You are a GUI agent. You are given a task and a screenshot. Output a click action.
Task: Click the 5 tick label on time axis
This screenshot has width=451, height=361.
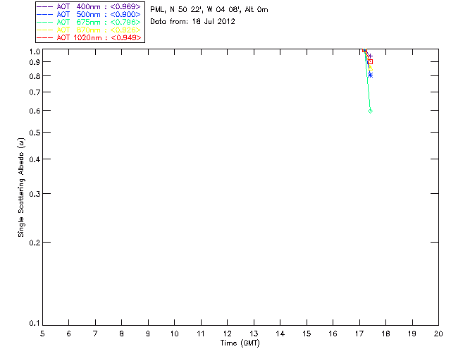[x=42, y=333]
